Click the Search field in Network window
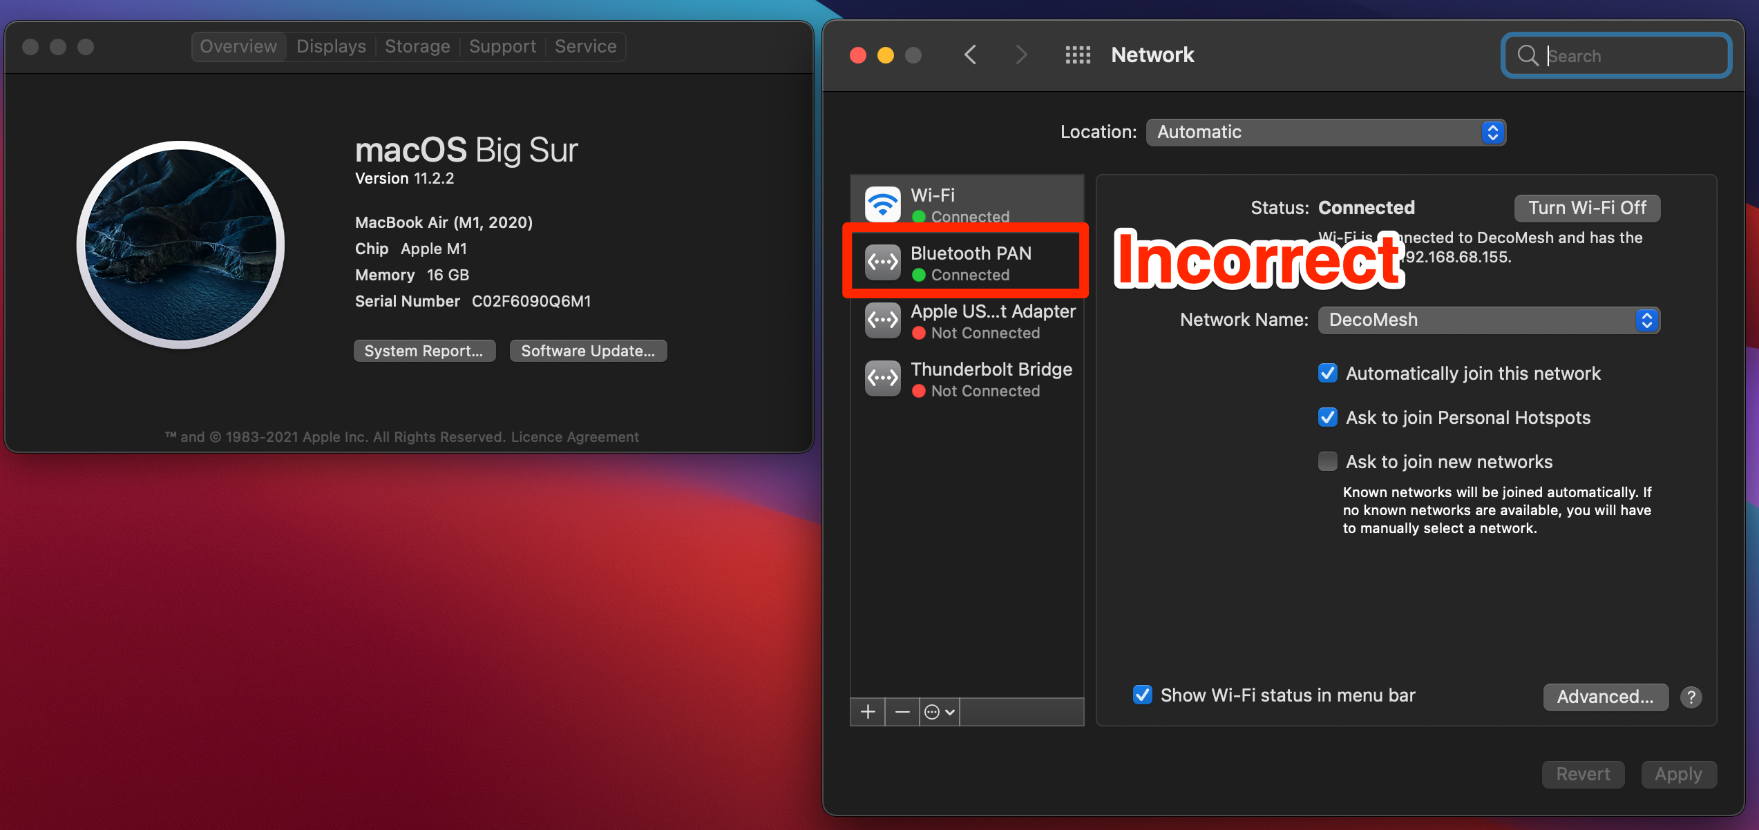This screenshot has height=830, width=1759. tap(1617, 56)
